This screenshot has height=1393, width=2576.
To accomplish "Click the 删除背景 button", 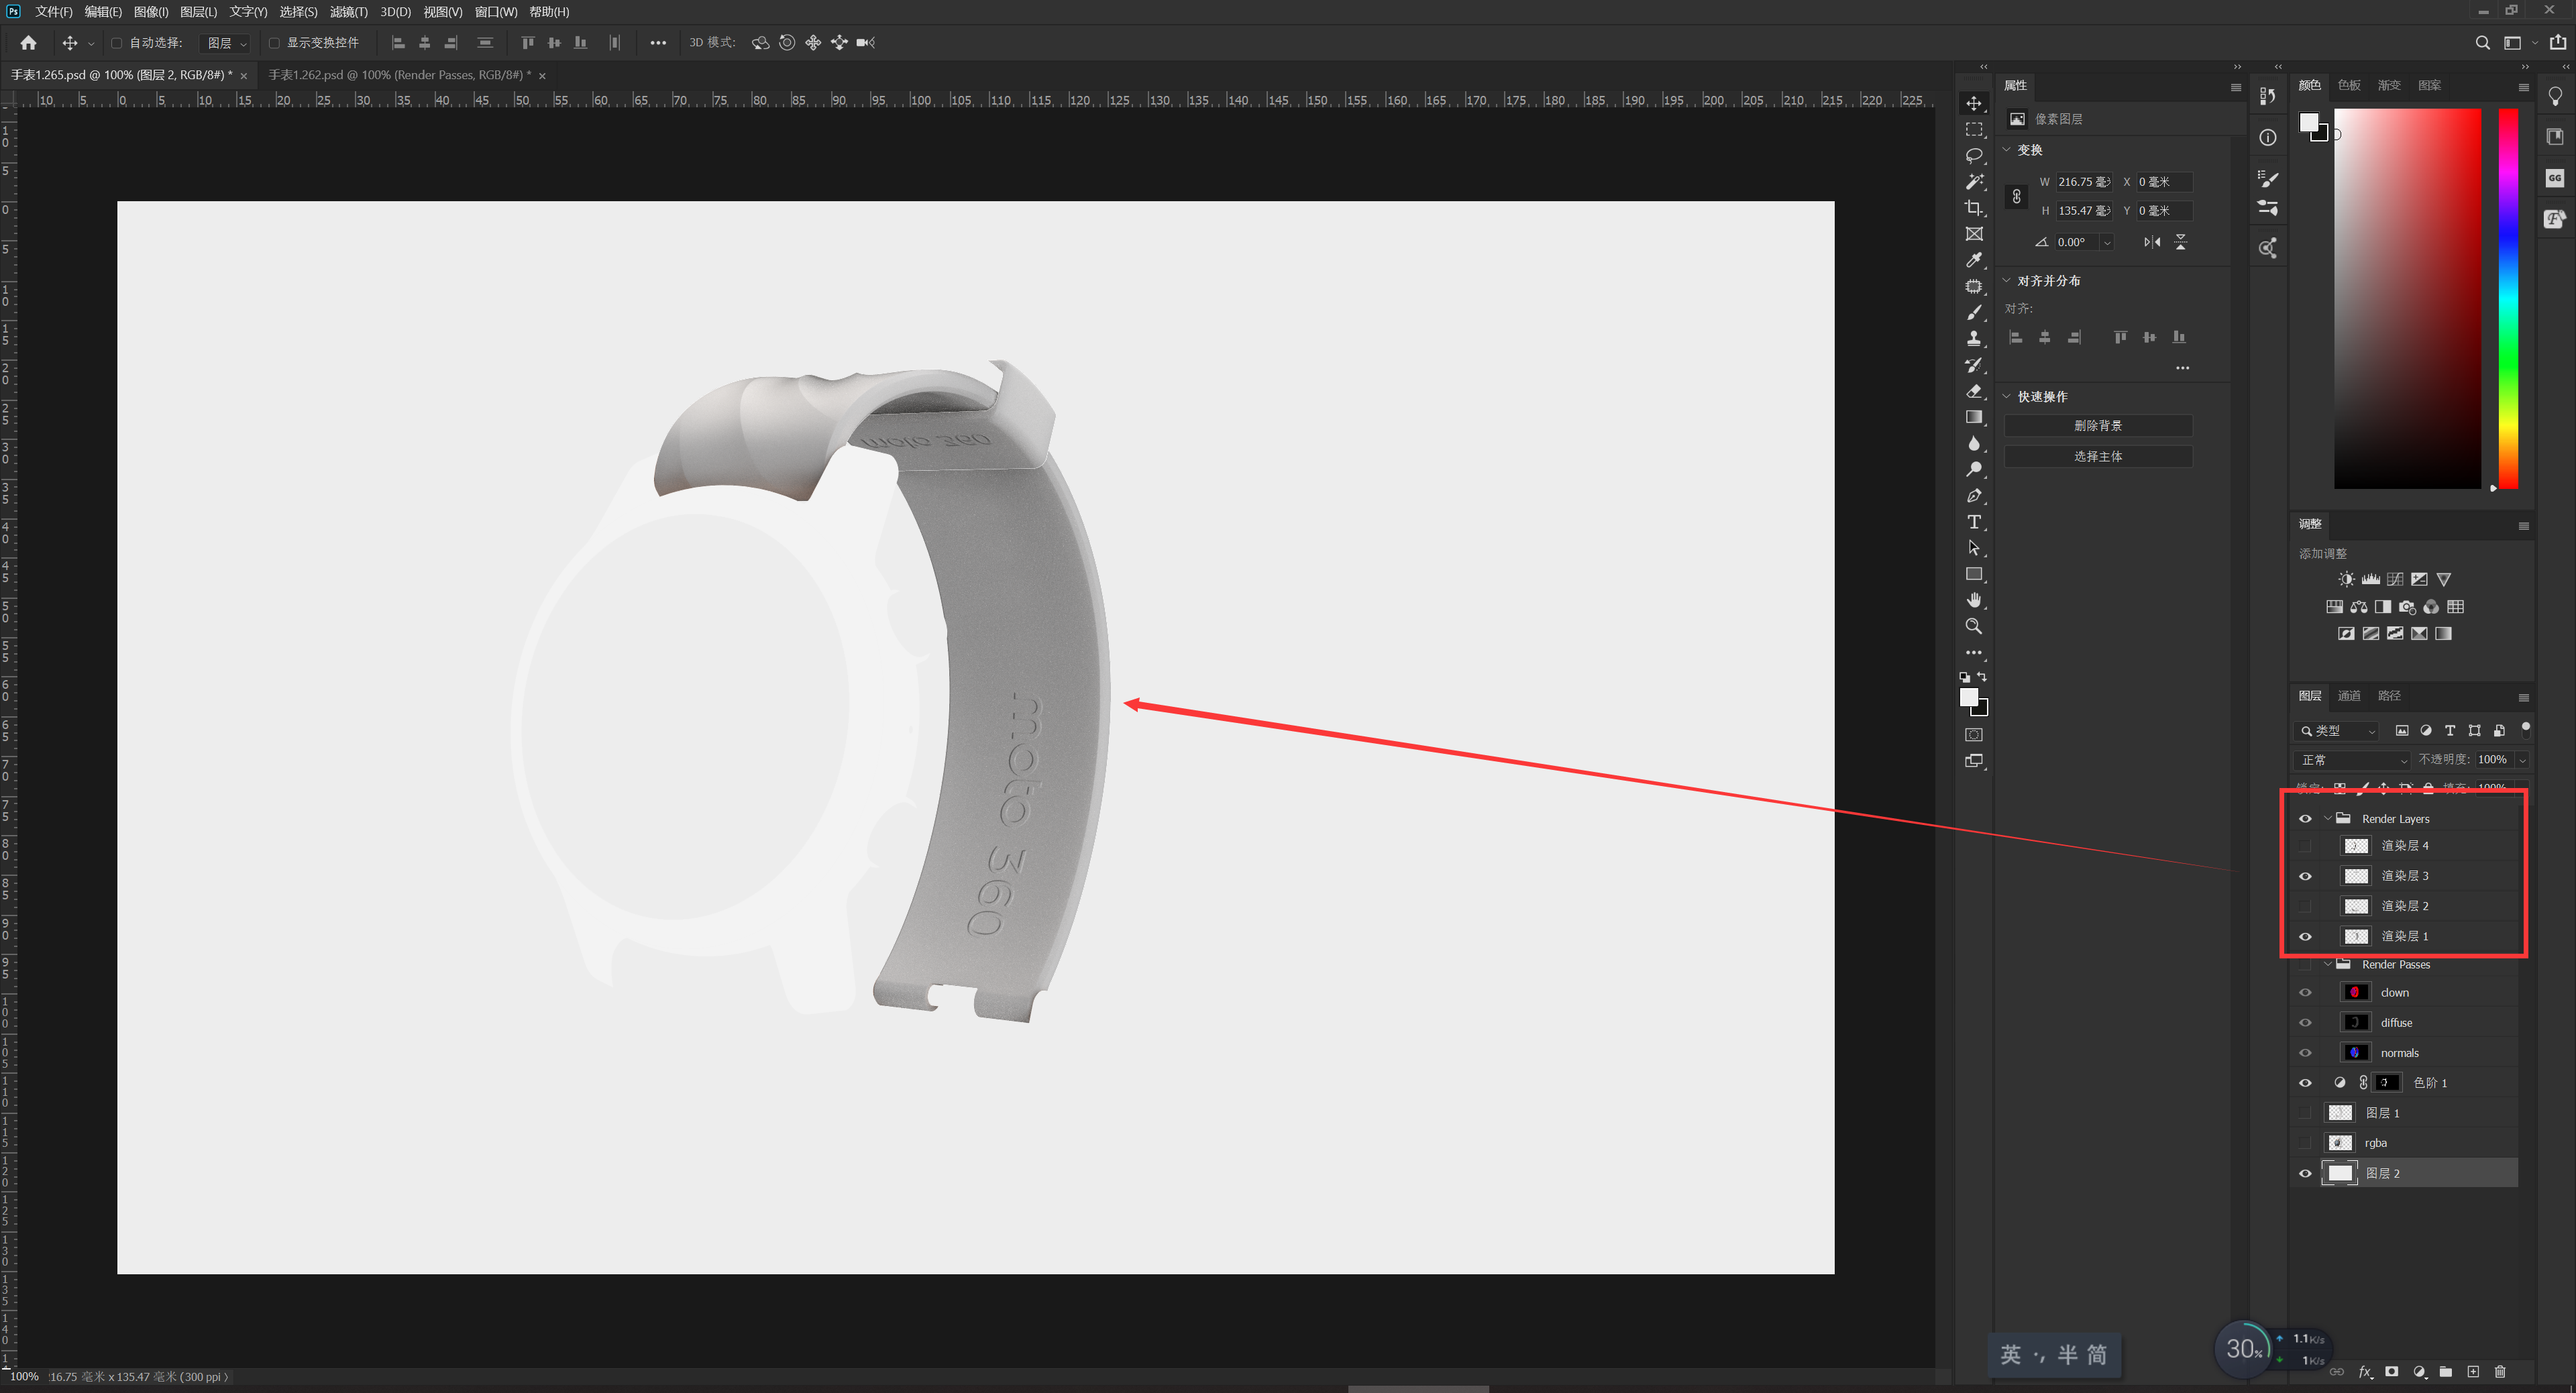I will click(x=2097, y=426).
